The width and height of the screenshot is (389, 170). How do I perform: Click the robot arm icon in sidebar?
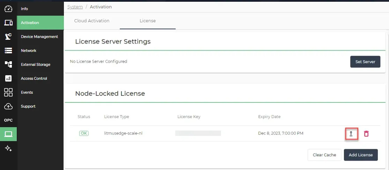click(8, 37)
